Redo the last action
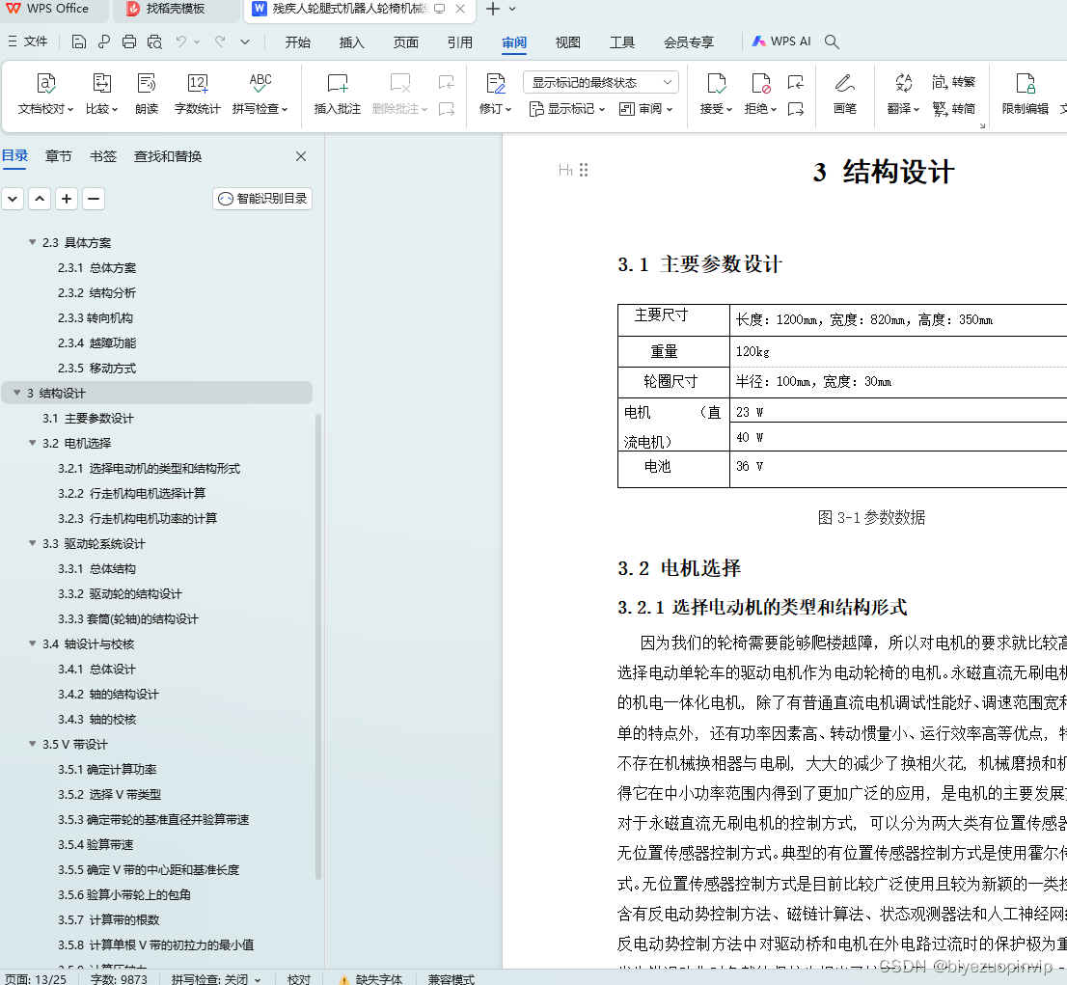This screenshot has width=1067, height=985. point(220,42)
